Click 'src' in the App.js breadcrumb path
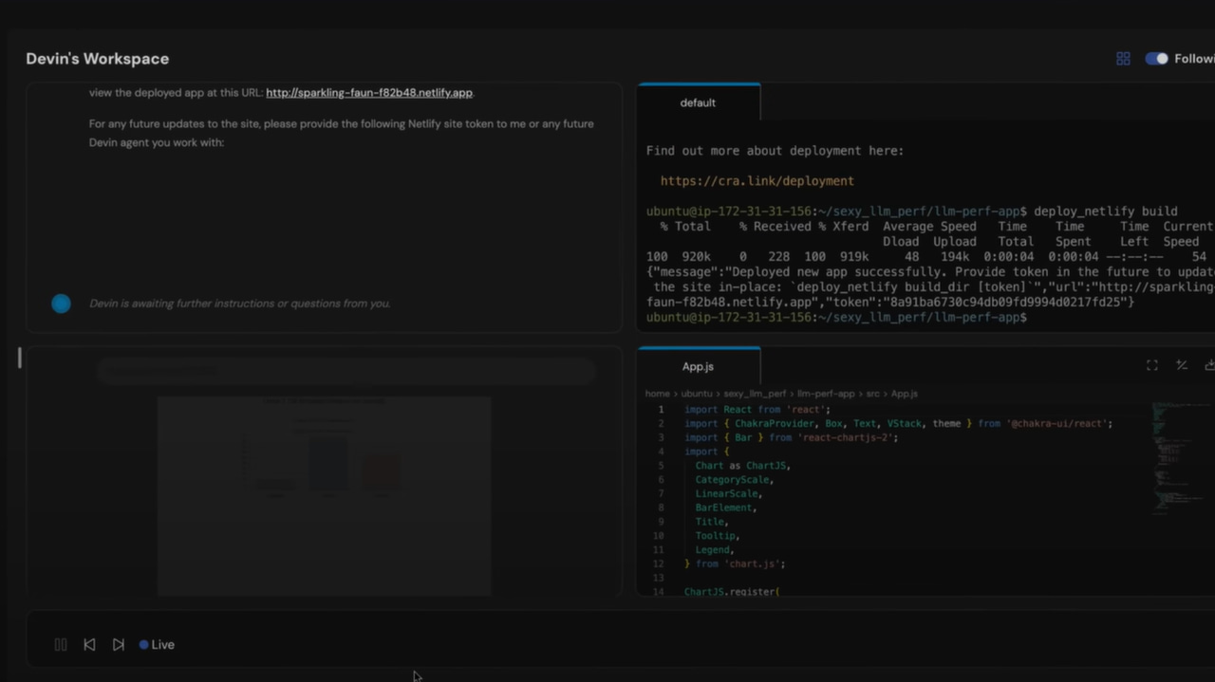 pyautogui.click(x=872, y=393)
